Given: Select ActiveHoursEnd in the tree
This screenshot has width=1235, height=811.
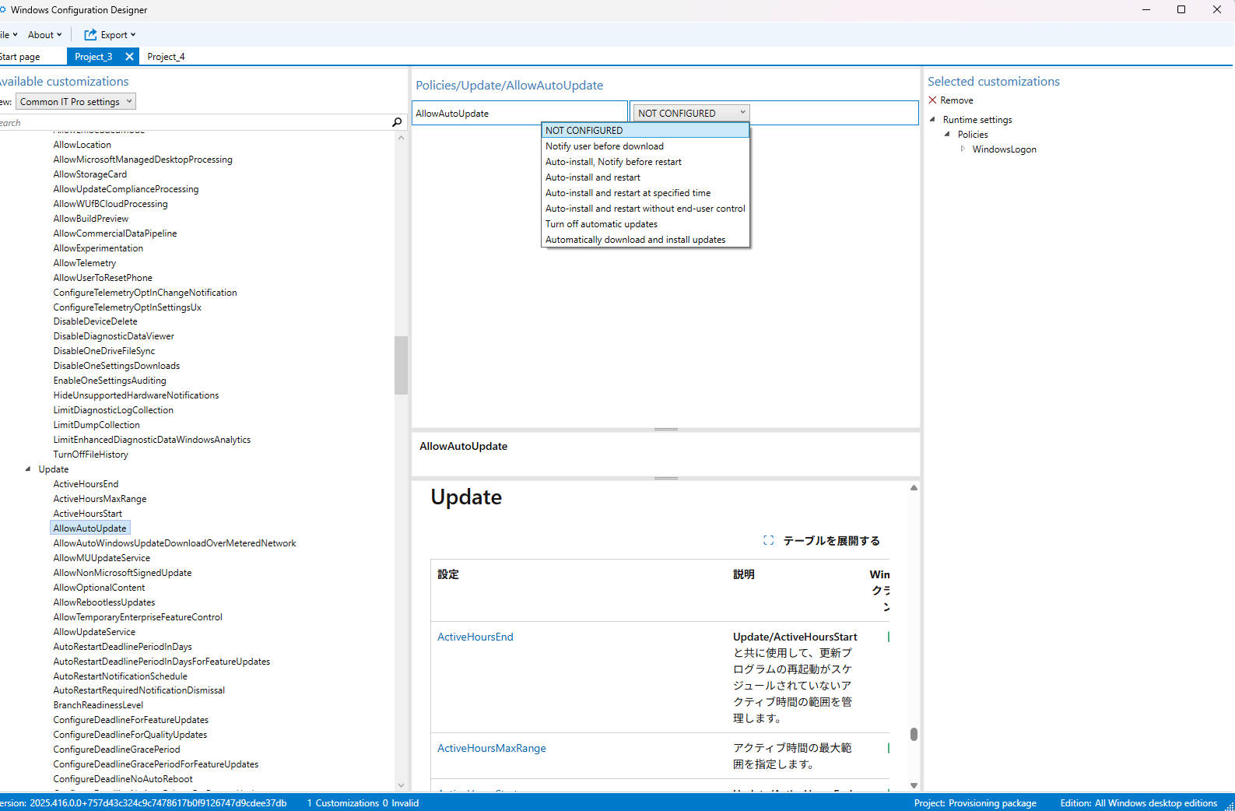Looking at the screenshot, I should coord(86,484).
